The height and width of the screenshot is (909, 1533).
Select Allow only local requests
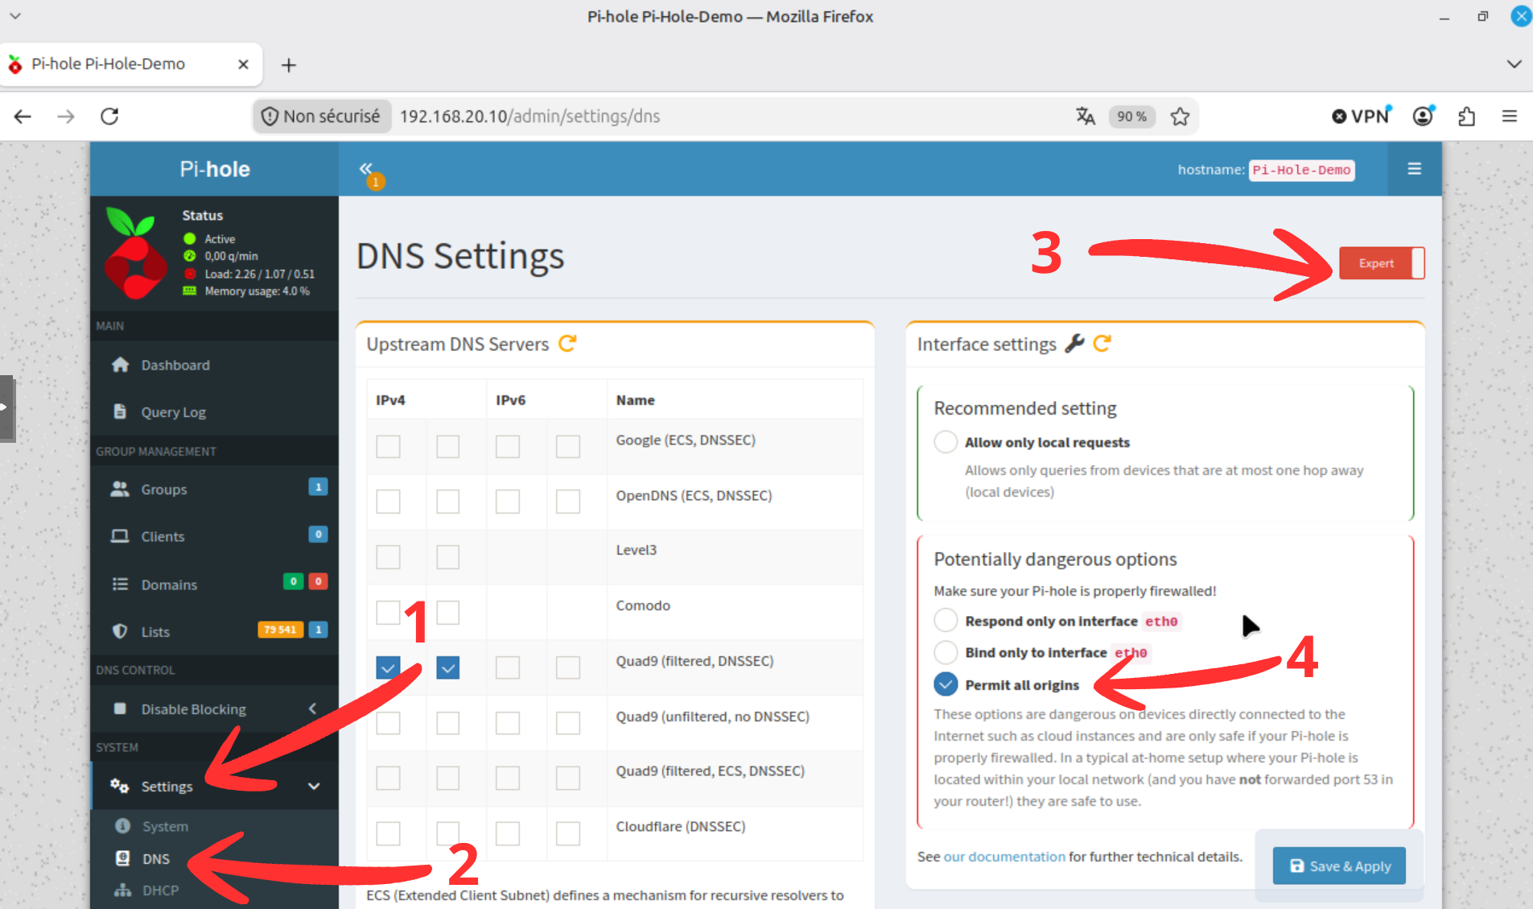[x=946, y=442]
